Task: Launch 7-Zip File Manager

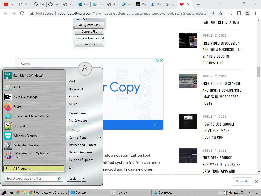Action: click(x=34, y=97)
